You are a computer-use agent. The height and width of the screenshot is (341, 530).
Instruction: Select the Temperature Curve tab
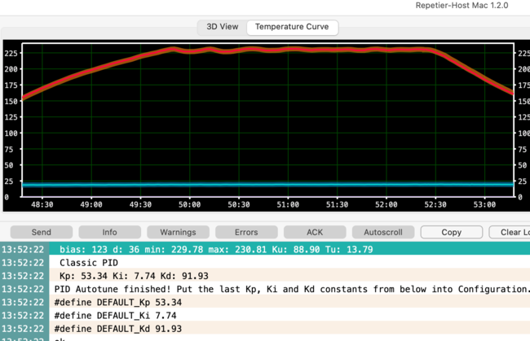point(292,27)
